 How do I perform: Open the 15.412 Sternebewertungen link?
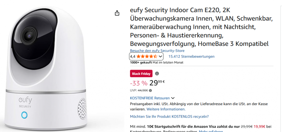coord(191,57)
